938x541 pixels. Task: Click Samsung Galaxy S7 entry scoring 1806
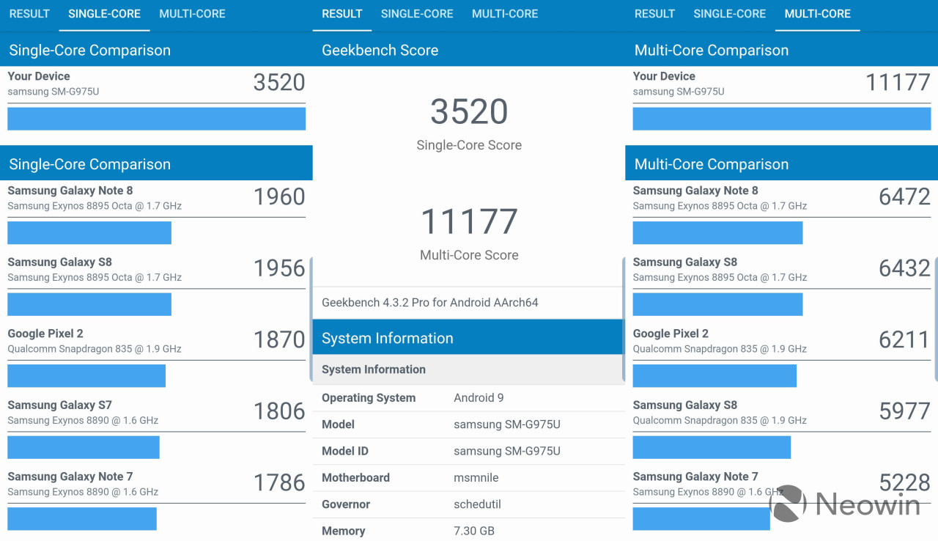[156, 427]
